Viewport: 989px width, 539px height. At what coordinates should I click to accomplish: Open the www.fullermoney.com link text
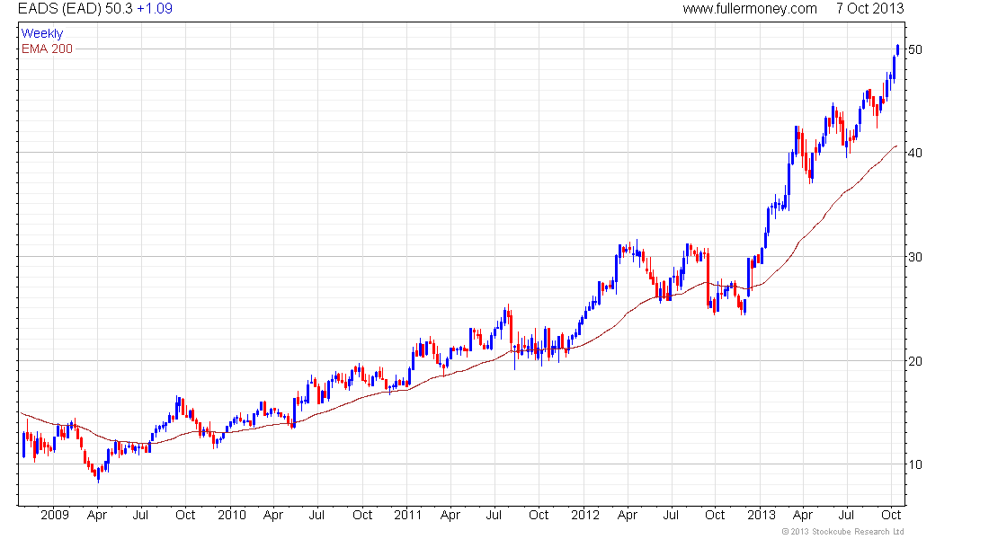click(x=749, y=9)
